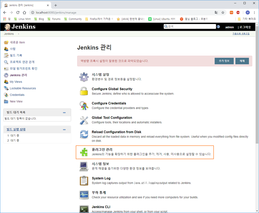Image resolution: width=259 pixels, height=213 pixels.
Task: Open the 시스템 설정 heading link
Action: [x=100, y=74]
